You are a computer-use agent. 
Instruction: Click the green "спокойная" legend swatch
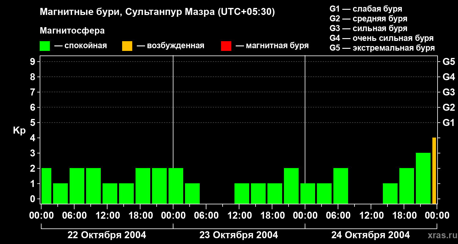pos(45,46)
